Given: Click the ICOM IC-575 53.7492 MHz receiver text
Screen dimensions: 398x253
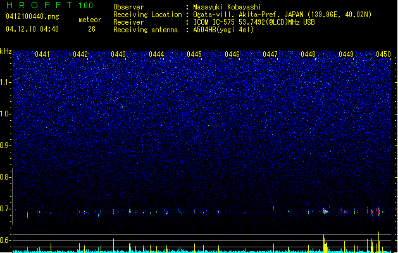Looking at the screenshot, I should click(254, 22).
